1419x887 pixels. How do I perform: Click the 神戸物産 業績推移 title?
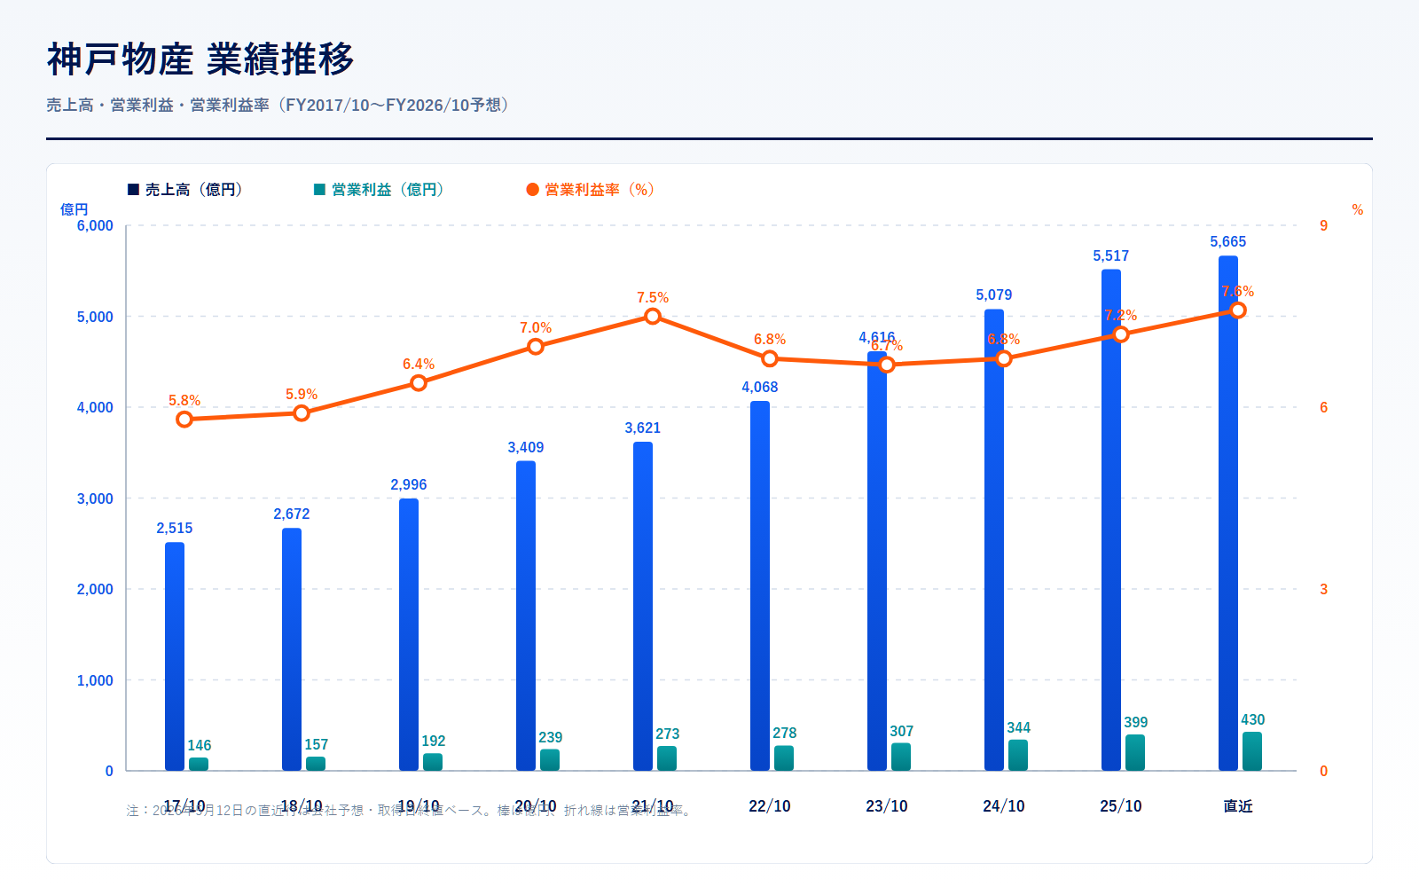point(200,59)
